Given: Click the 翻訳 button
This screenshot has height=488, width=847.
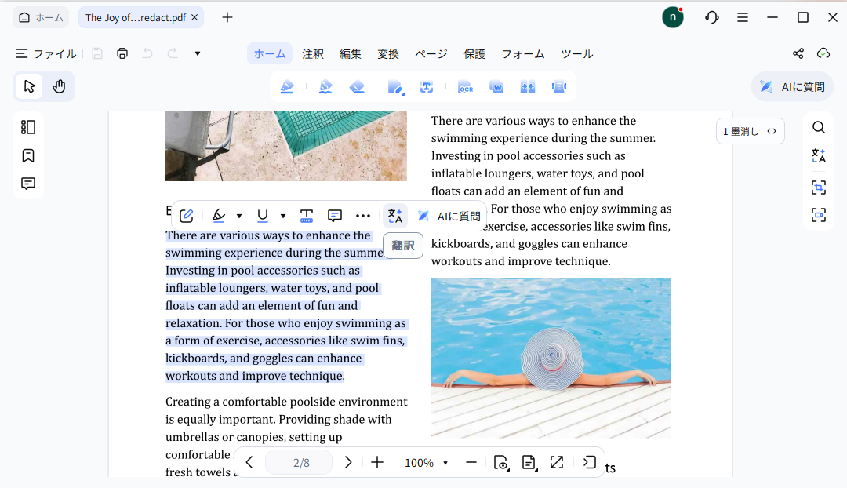Looking at the screenshot, I should 402,245.
